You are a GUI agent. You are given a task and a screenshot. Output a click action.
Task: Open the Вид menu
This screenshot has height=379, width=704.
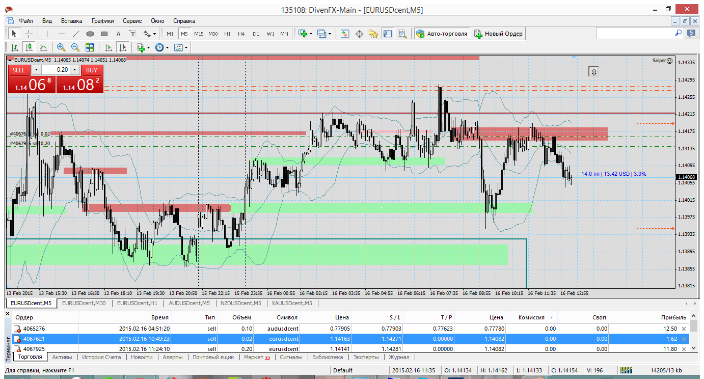47,21
